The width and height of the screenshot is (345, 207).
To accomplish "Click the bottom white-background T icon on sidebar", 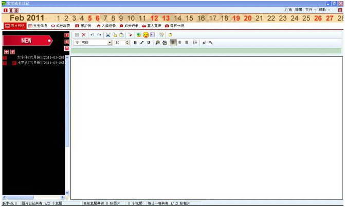I will click(x=66, y=48).
